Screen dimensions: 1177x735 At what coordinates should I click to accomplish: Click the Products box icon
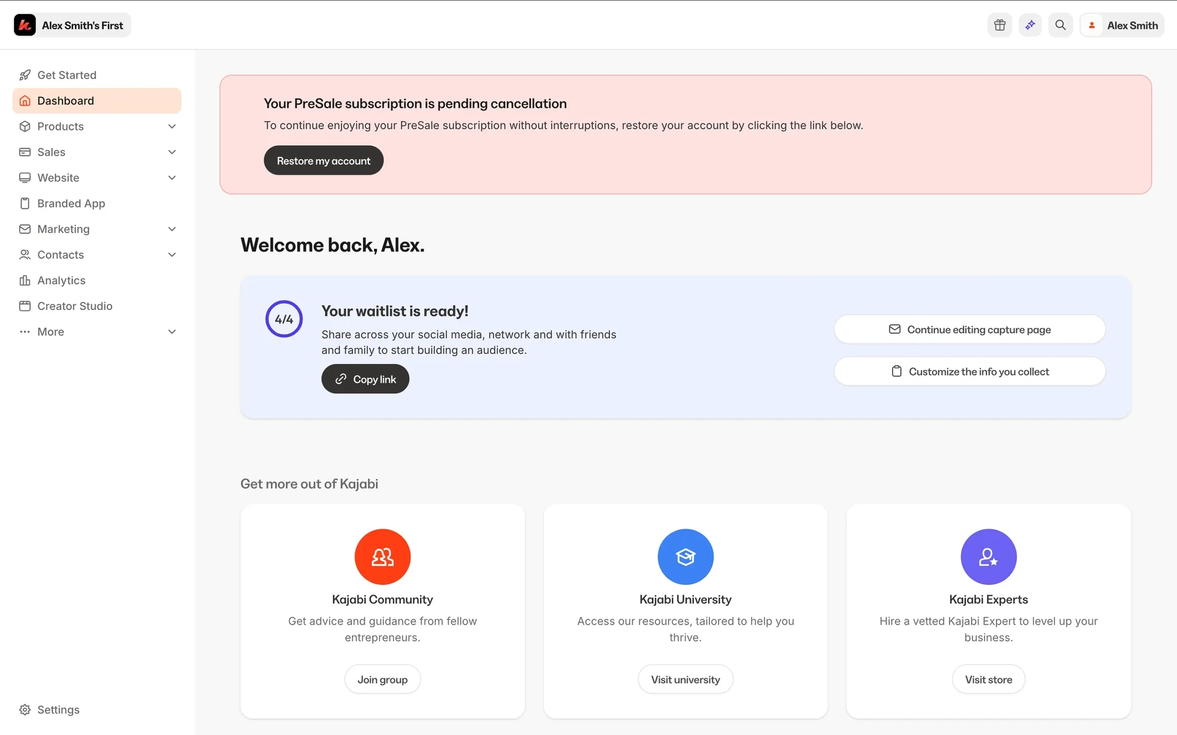click(x=25, y=126)
